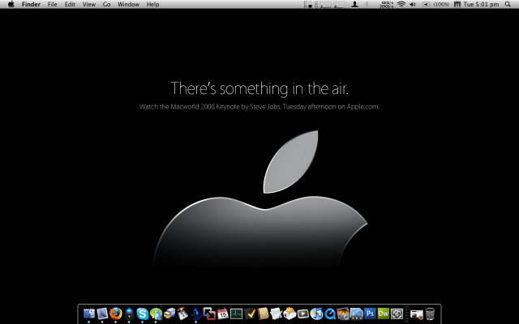
Task: Open the Trash in the Dock
Action: [x=430, y=313]
